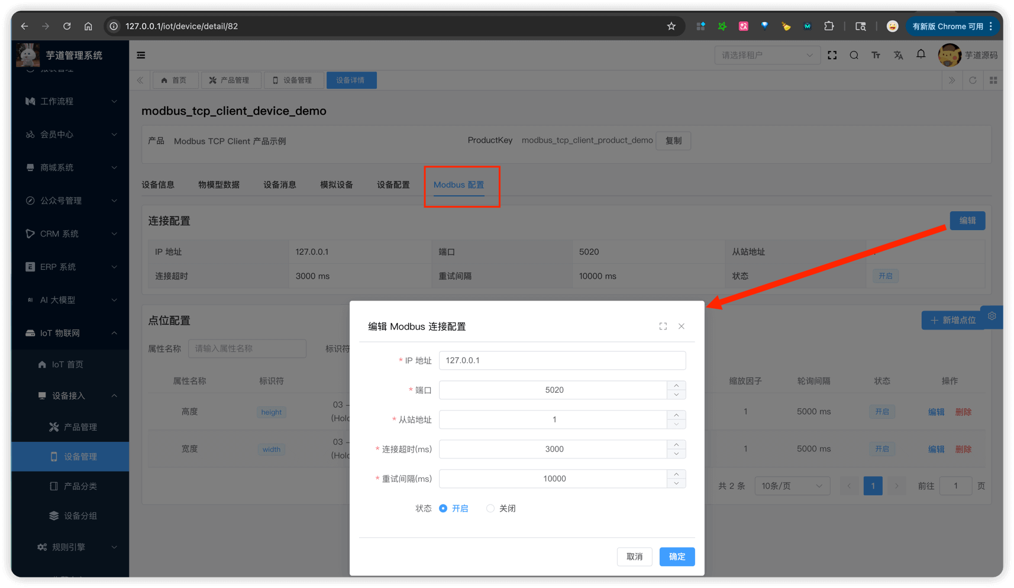This screenshot has width=1014, height=588.
Task: Expand the dialog to fullscreen
Action: pos(663,327)
